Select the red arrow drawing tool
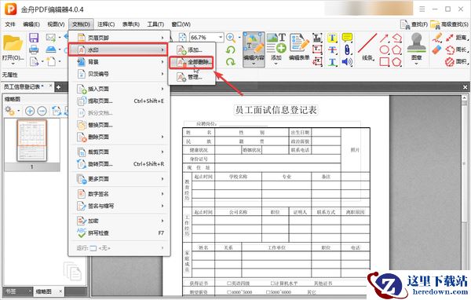471x300 pixels. [384, 38]
